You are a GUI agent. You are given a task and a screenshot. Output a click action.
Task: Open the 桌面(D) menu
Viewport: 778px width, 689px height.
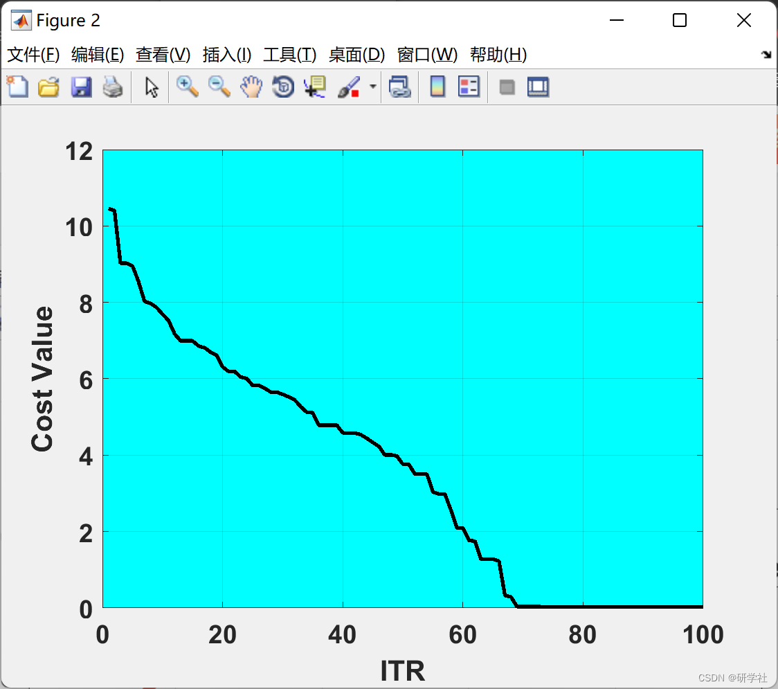tap(356, 55)
